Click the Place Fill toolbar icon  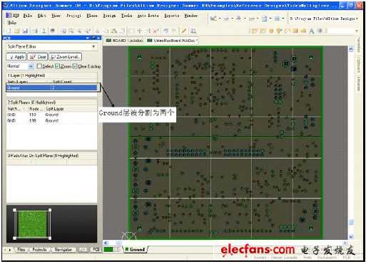295,31
